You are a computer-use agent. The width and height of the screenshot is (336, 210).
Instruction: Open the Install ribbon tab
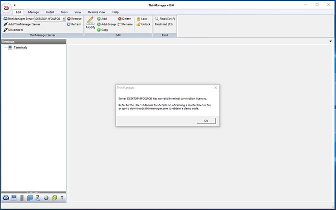pyautogui.click(x=50, y=12)
